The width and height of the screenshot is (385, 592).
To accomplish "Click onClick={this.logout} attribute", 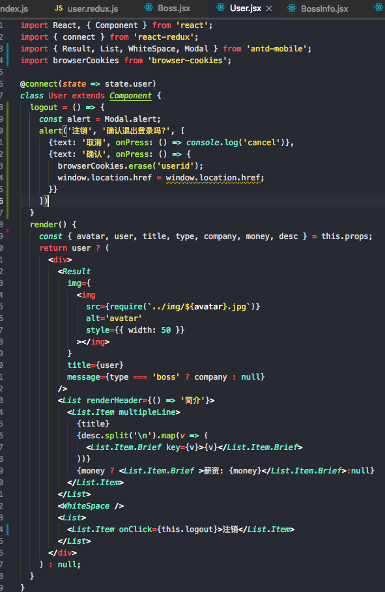I will click(x=168, y=529).
